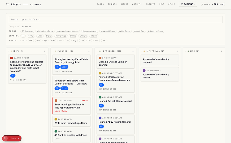Add a card to the Planned column
This screenshot has width=231, height=143.
89,51
